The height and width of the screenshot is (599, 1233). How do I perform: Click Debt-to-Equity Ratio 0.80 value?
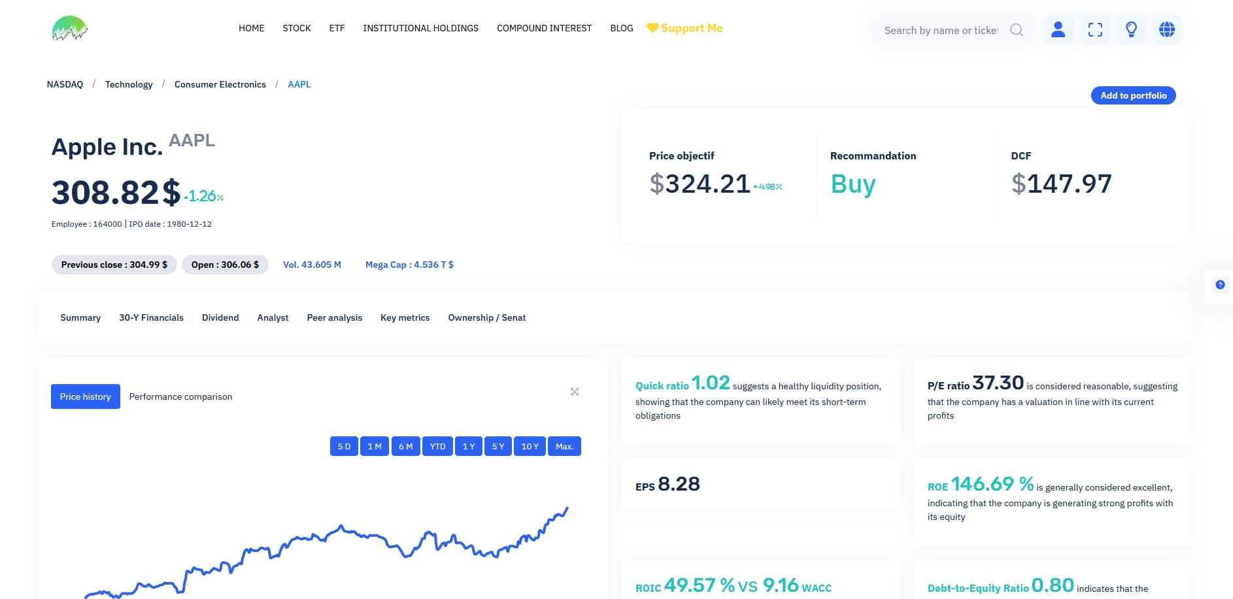click(x=1052, y=585)
